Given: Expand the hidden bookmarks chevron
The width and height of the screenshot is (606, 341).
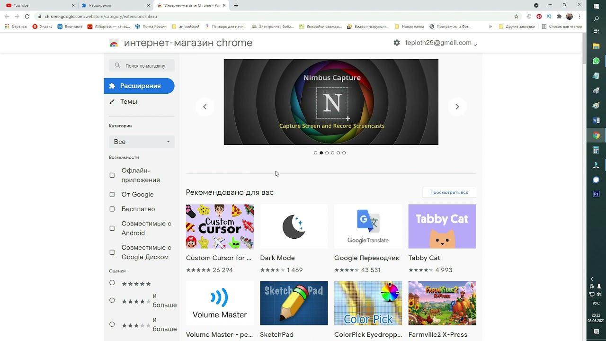Looking at the screenshot, I should pyautogui.click(x=490, y=27).
